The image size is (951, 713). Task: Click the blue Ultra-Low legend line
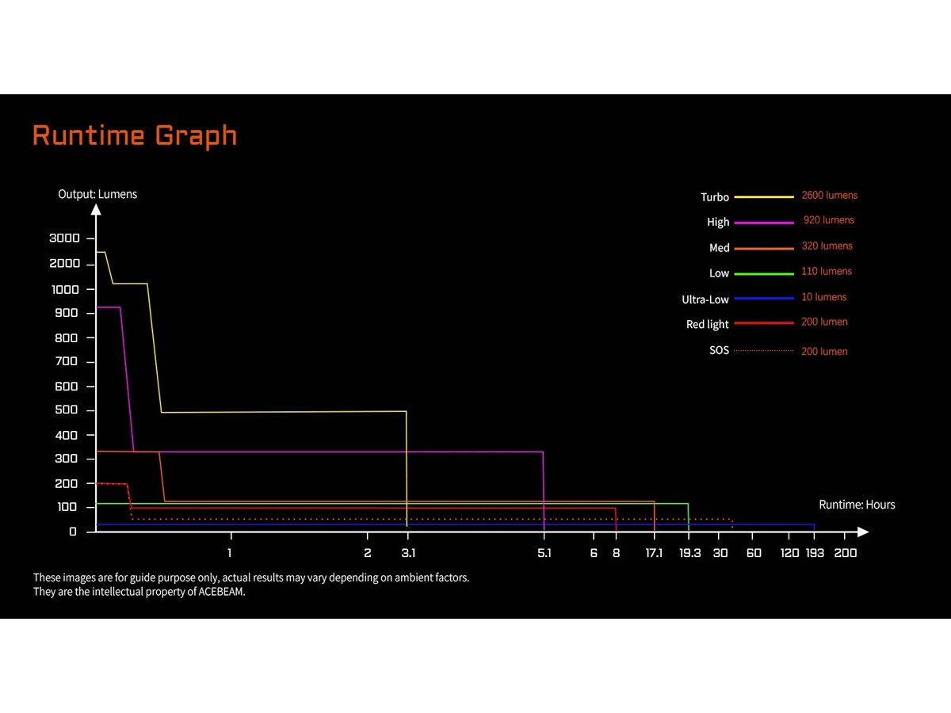(x=764, y=299)
